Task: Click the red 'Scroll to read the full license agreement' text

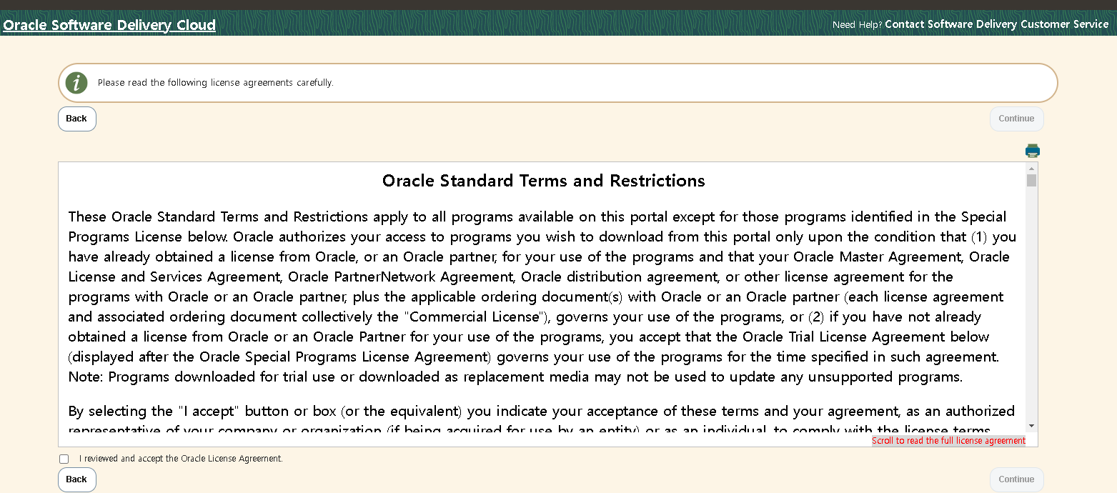Action: [948, 441]
